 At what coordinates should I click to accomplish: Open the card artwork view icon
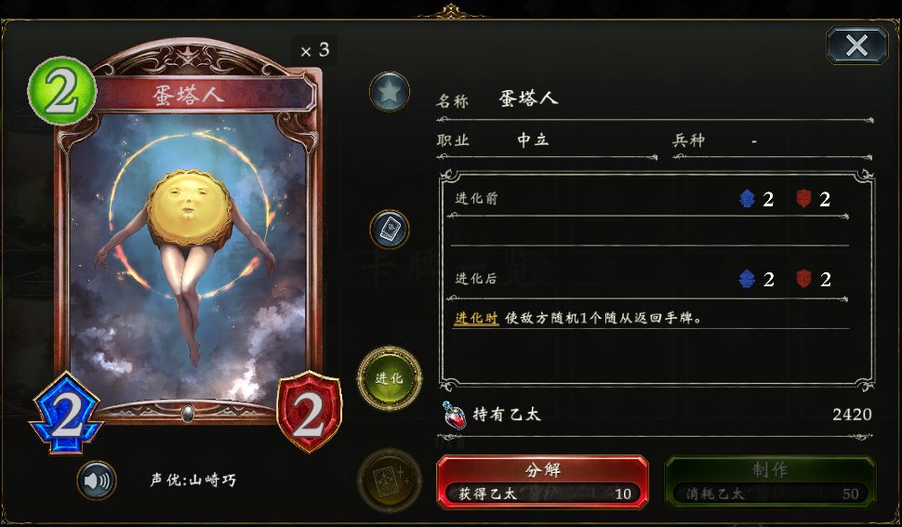click(x=390, y=230)
